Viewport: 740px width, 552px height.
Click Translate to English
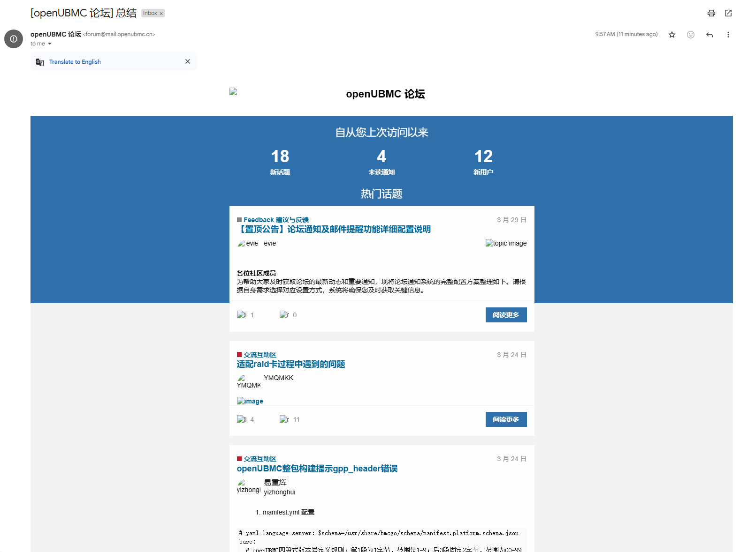coord(75,62)
